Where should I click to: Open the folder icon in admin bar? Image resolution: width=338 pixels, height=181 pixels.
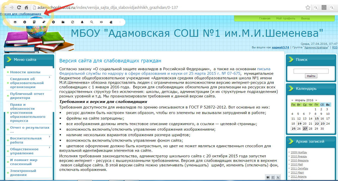click(63, 22)
